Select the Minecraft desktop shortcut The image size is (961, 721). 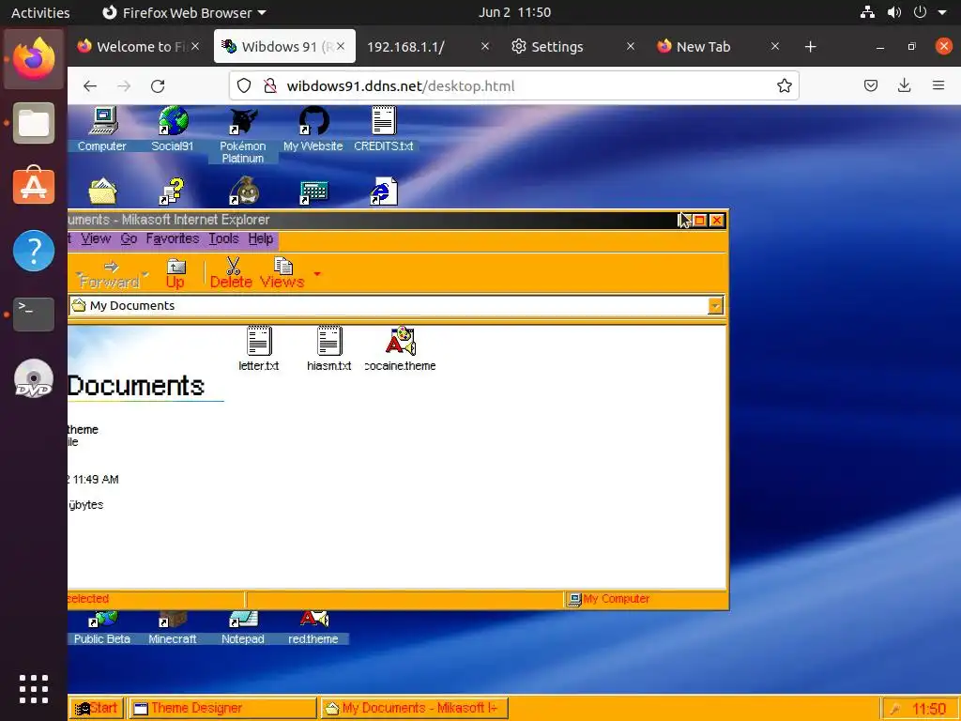click(x=173, y=627)
